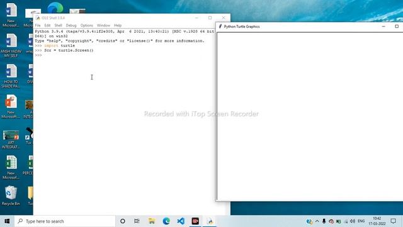Select the Microsoft Edge desktop shortcut
This screenshot has width=403, height=227.
pos(55,8)
